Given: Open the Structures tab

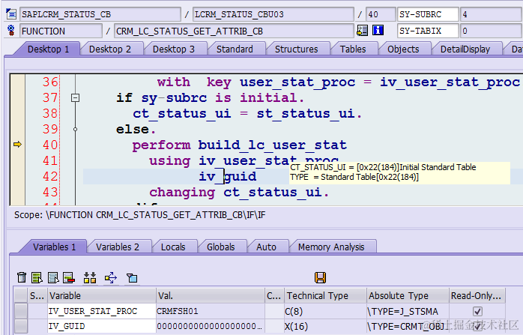Looking at the screenshot, I should click(297, 49).
